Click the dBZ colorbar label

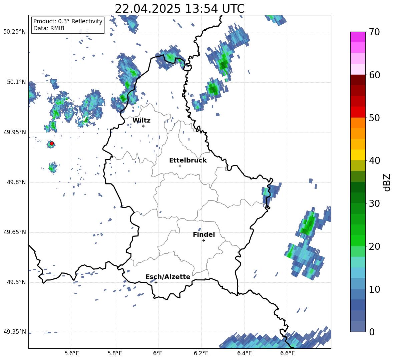pos(387,182)
